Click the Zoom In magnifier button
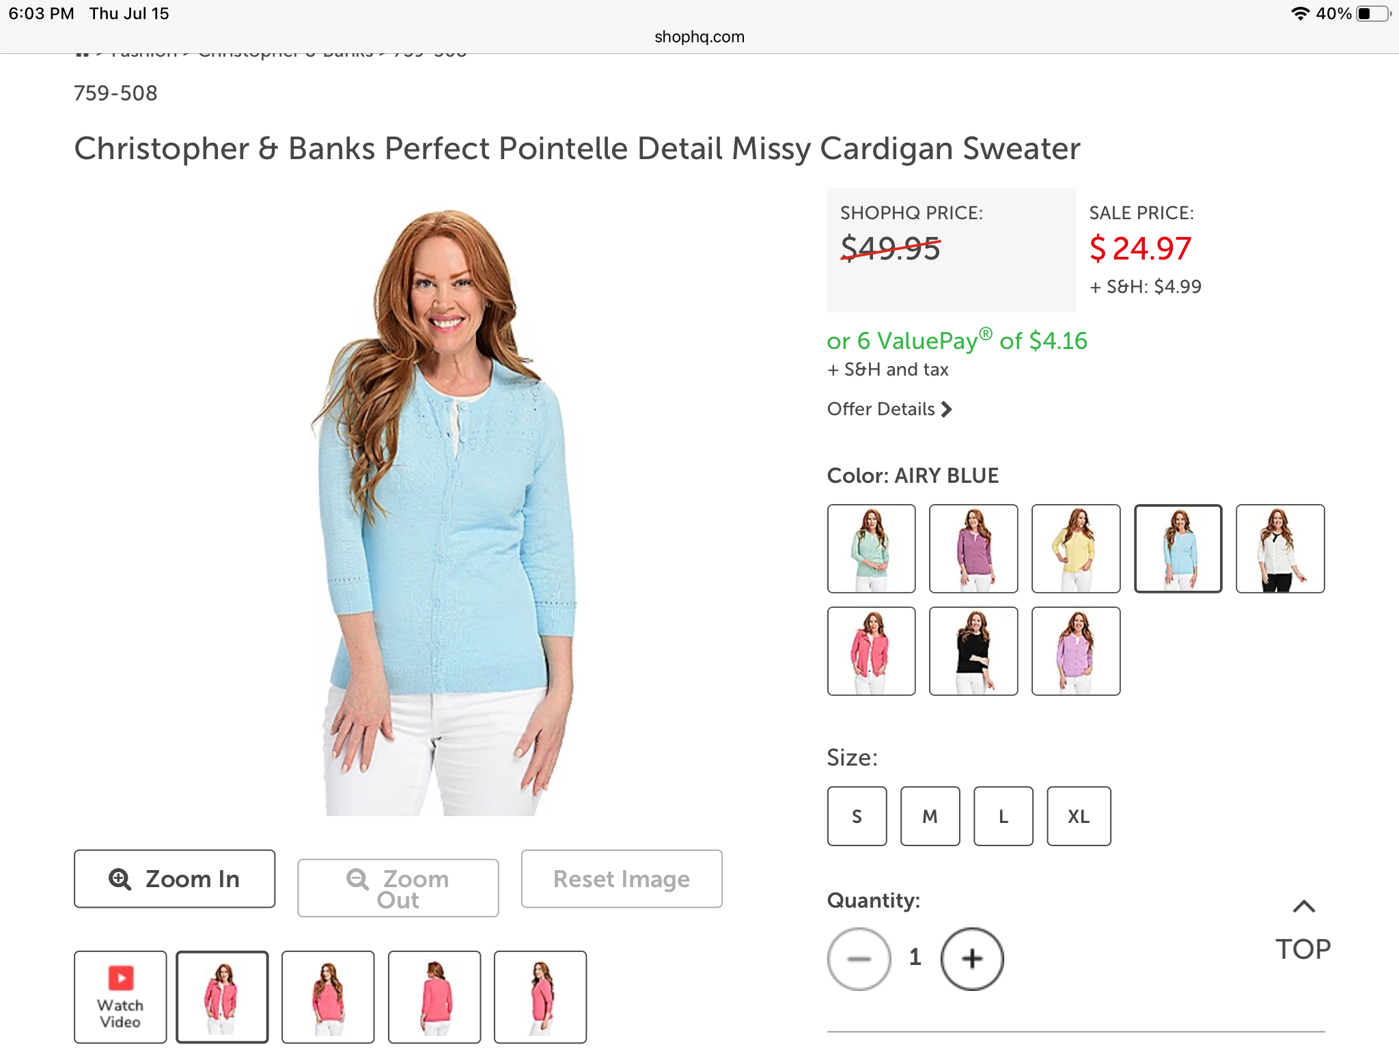 (x=174, y=879)
